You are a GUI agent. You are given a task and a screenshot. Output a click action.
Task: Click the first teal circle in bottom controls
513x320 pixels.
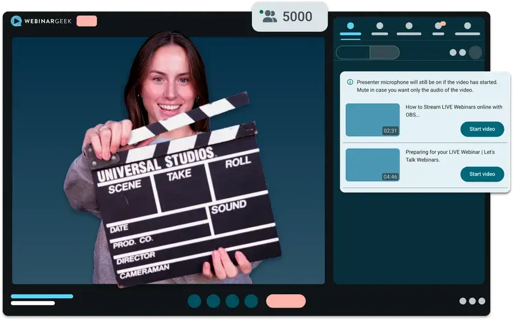tap(194, 301)
